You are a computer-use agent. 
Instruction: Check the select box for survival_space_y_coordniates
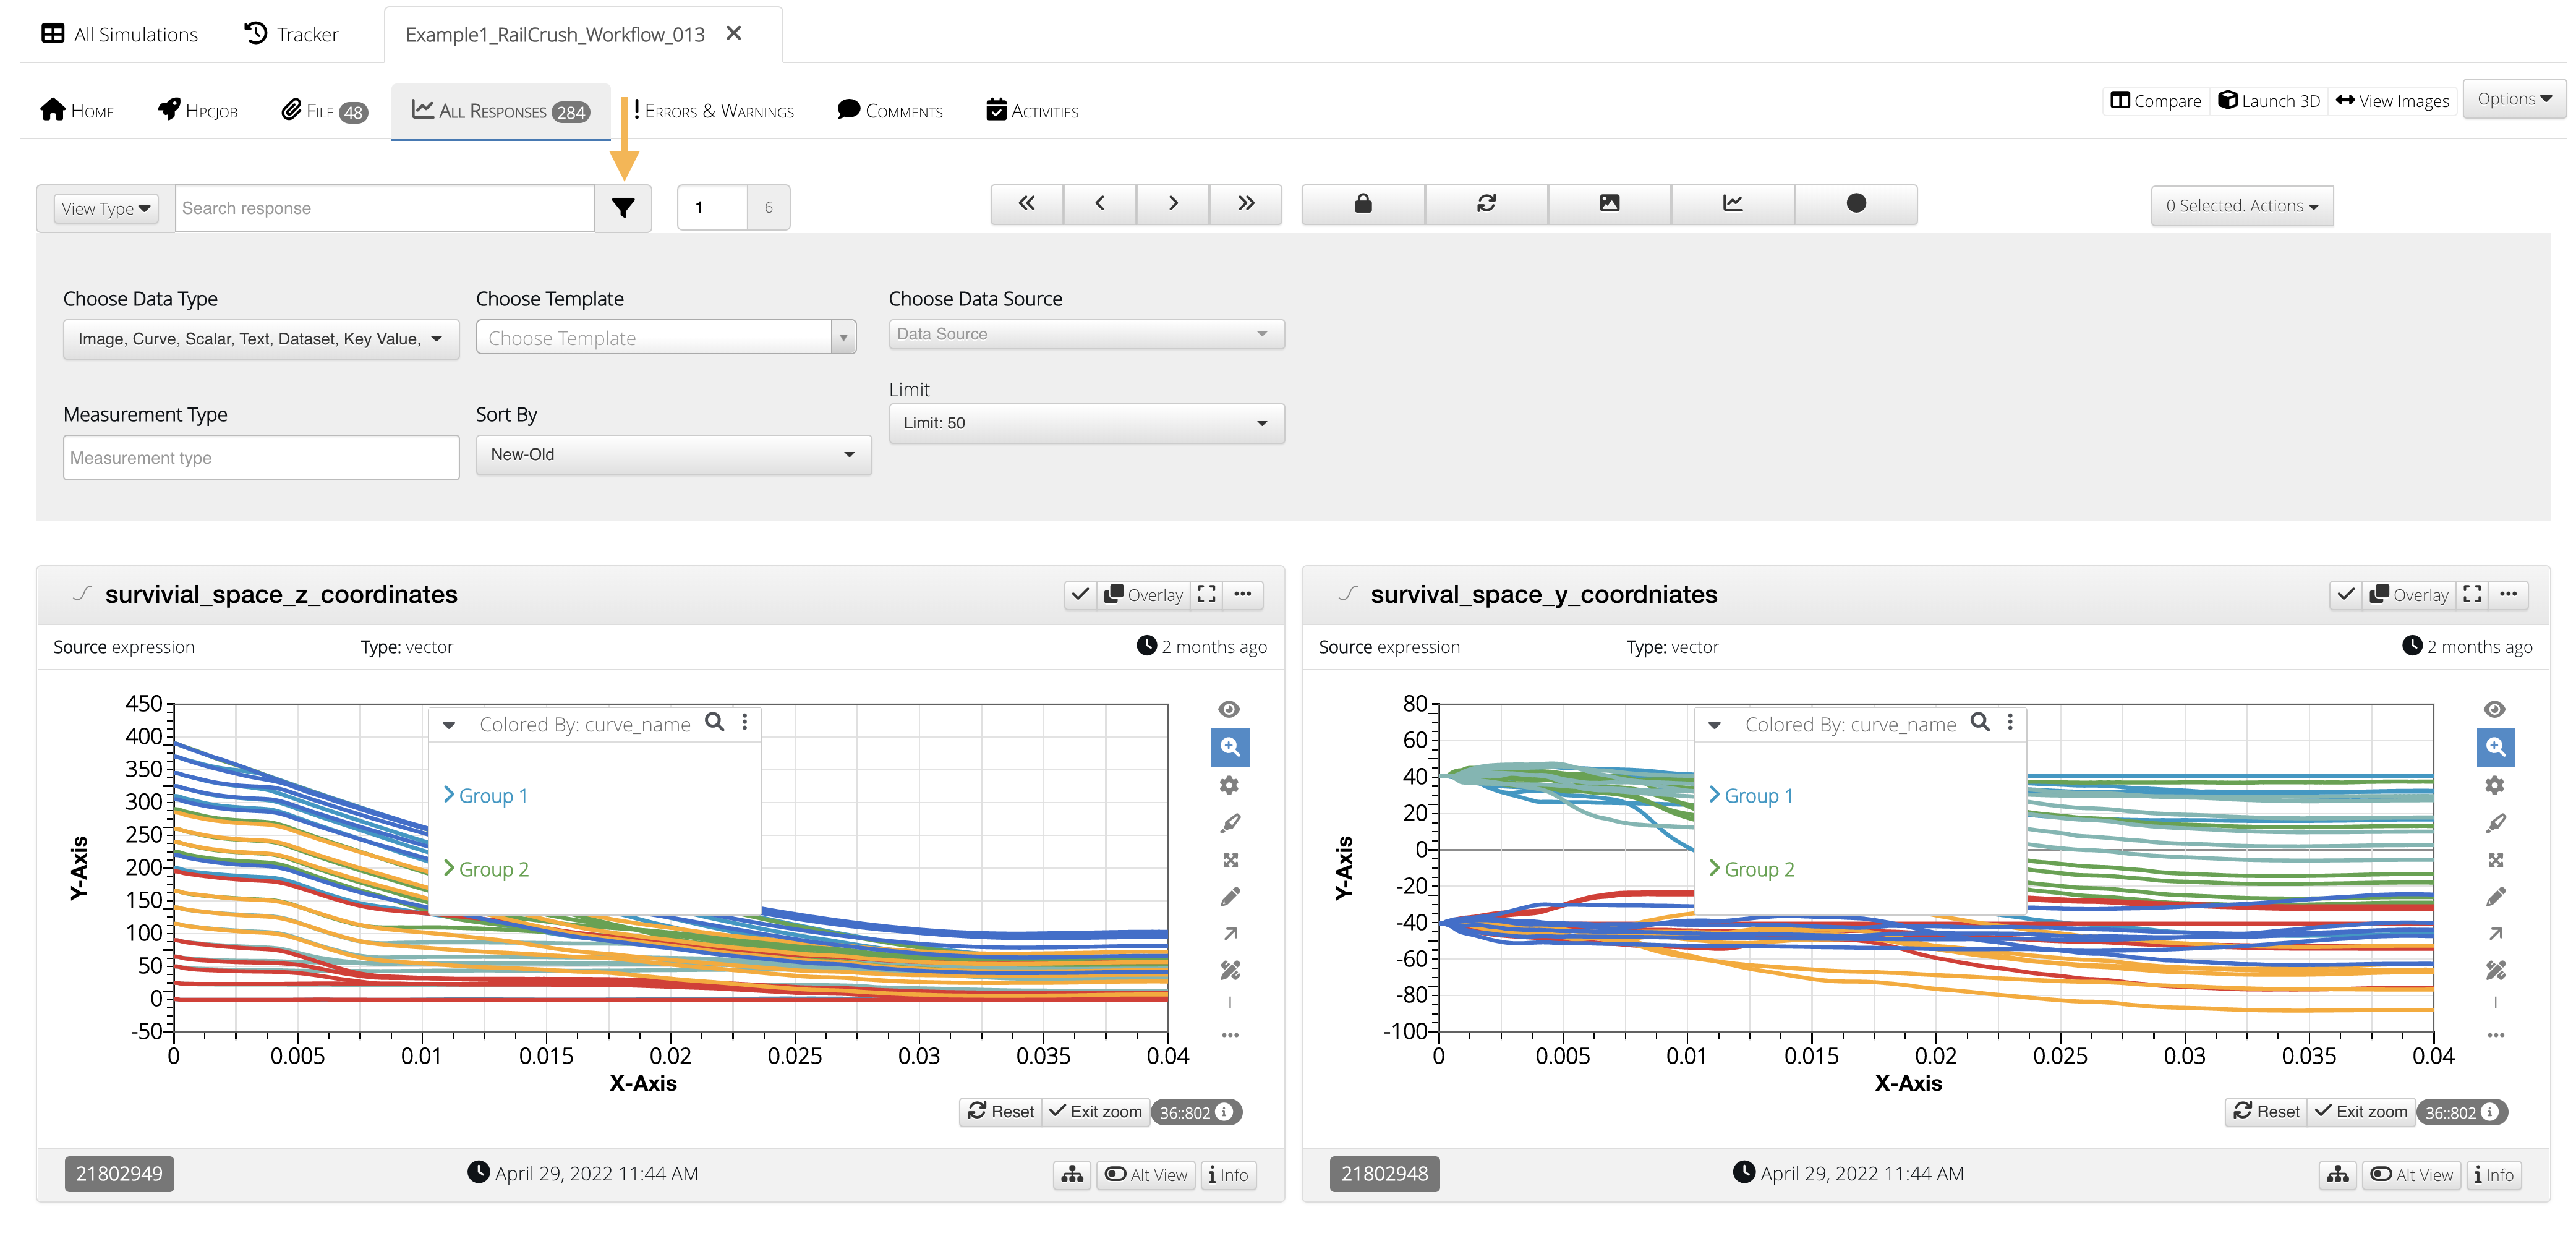[x=2345, y=594]
